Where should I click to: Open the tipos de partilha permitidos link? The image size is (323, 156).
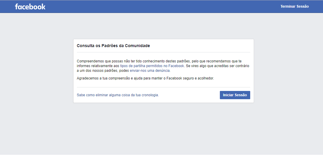[x=152, y=66]
